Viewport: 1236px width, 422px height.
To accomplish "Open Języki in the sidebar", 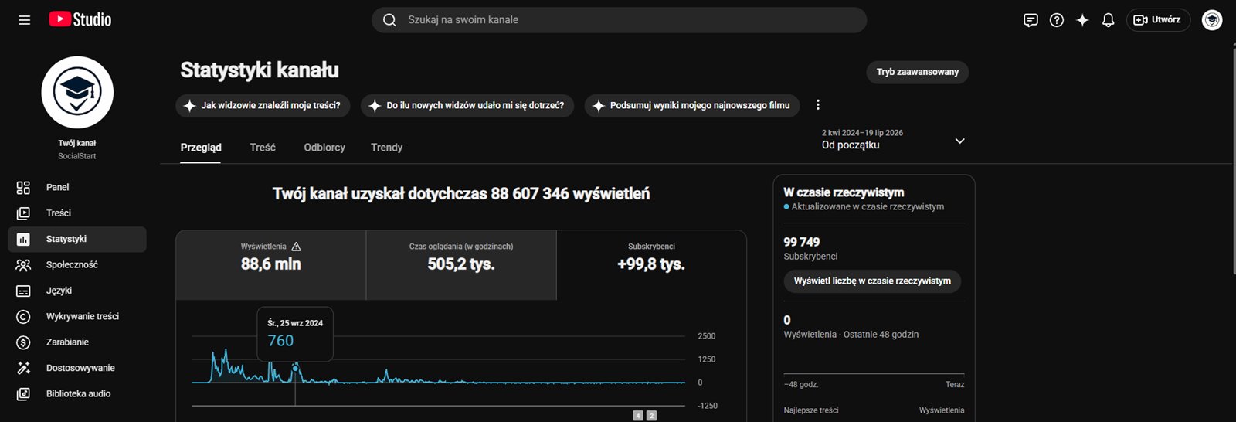I will click(77, 291).
